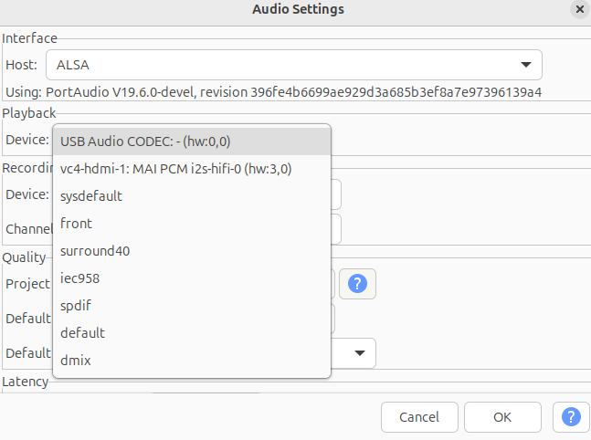591x440 pixels.
Task: Click the PortAudio version text
Action: click(274, 92)
